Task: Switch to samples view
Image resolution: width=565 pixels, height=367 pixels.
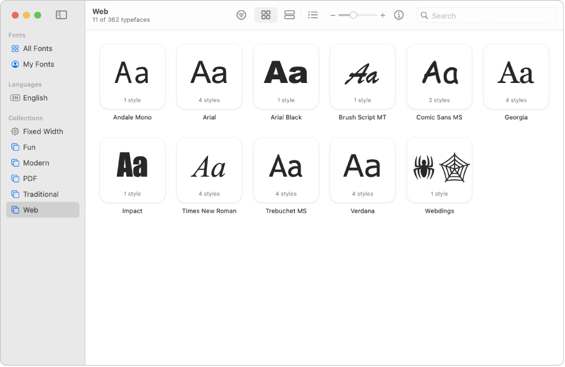Action: (289, 15)
